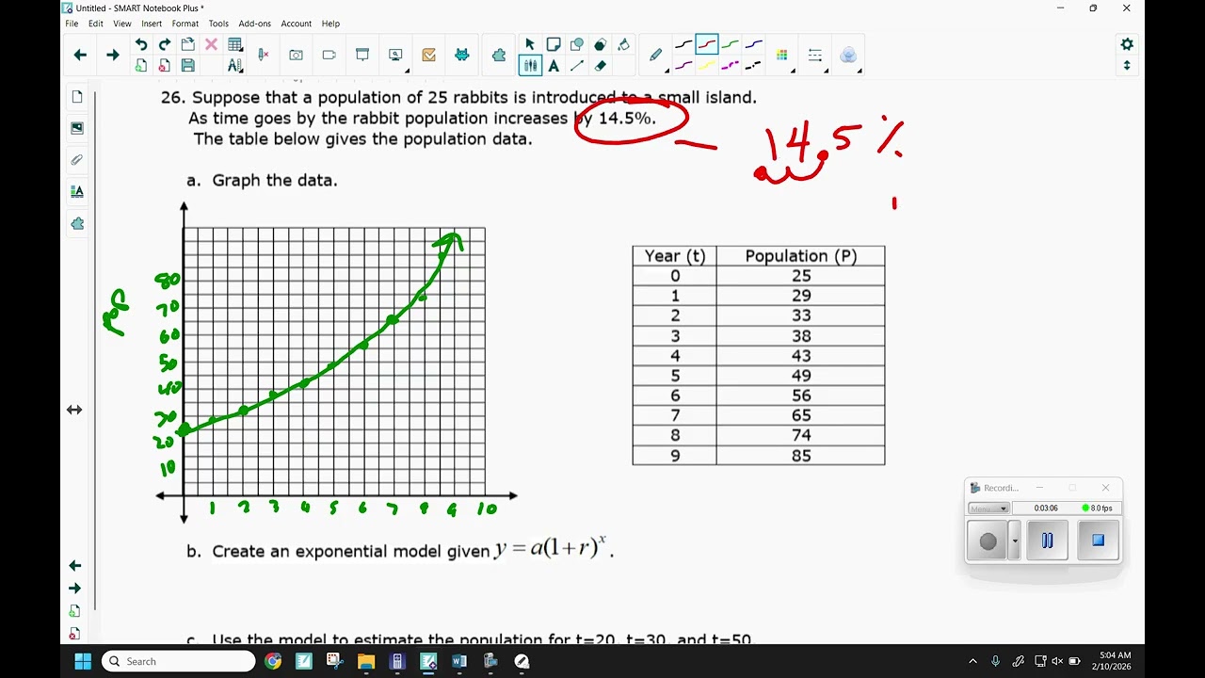Open transparency settings icon
The height and width of the screenshot is (678, 1205).
tap(848, 56)
